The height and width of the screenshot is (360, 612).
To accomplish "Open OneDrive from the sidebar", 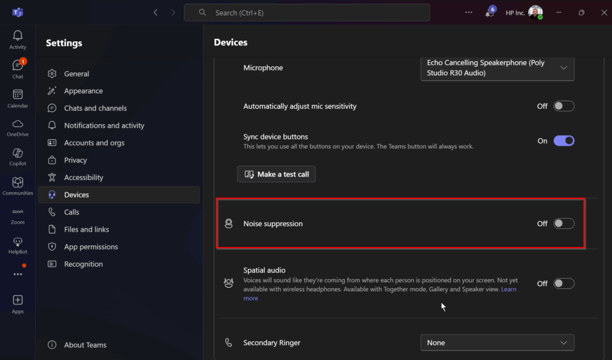I will 18,127.
